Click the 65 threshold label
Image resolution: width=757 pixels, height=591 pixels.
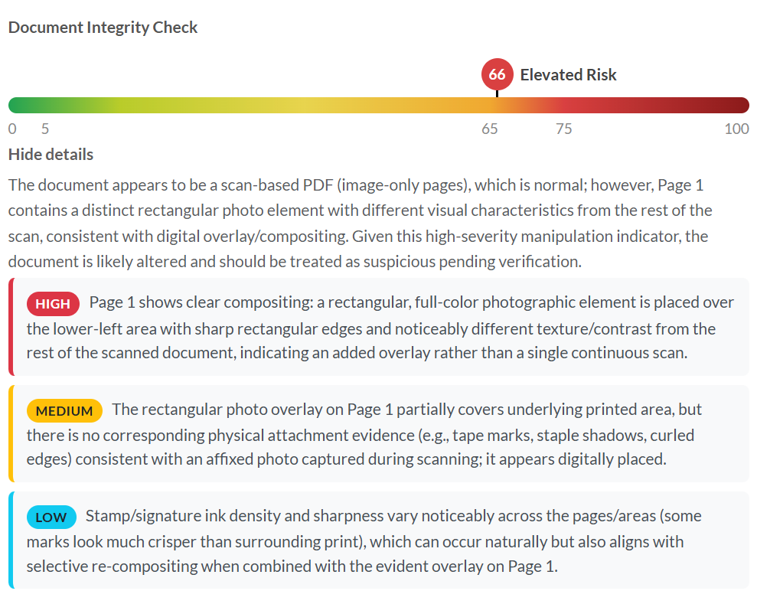pyautogui.click(x=490, y=129)
